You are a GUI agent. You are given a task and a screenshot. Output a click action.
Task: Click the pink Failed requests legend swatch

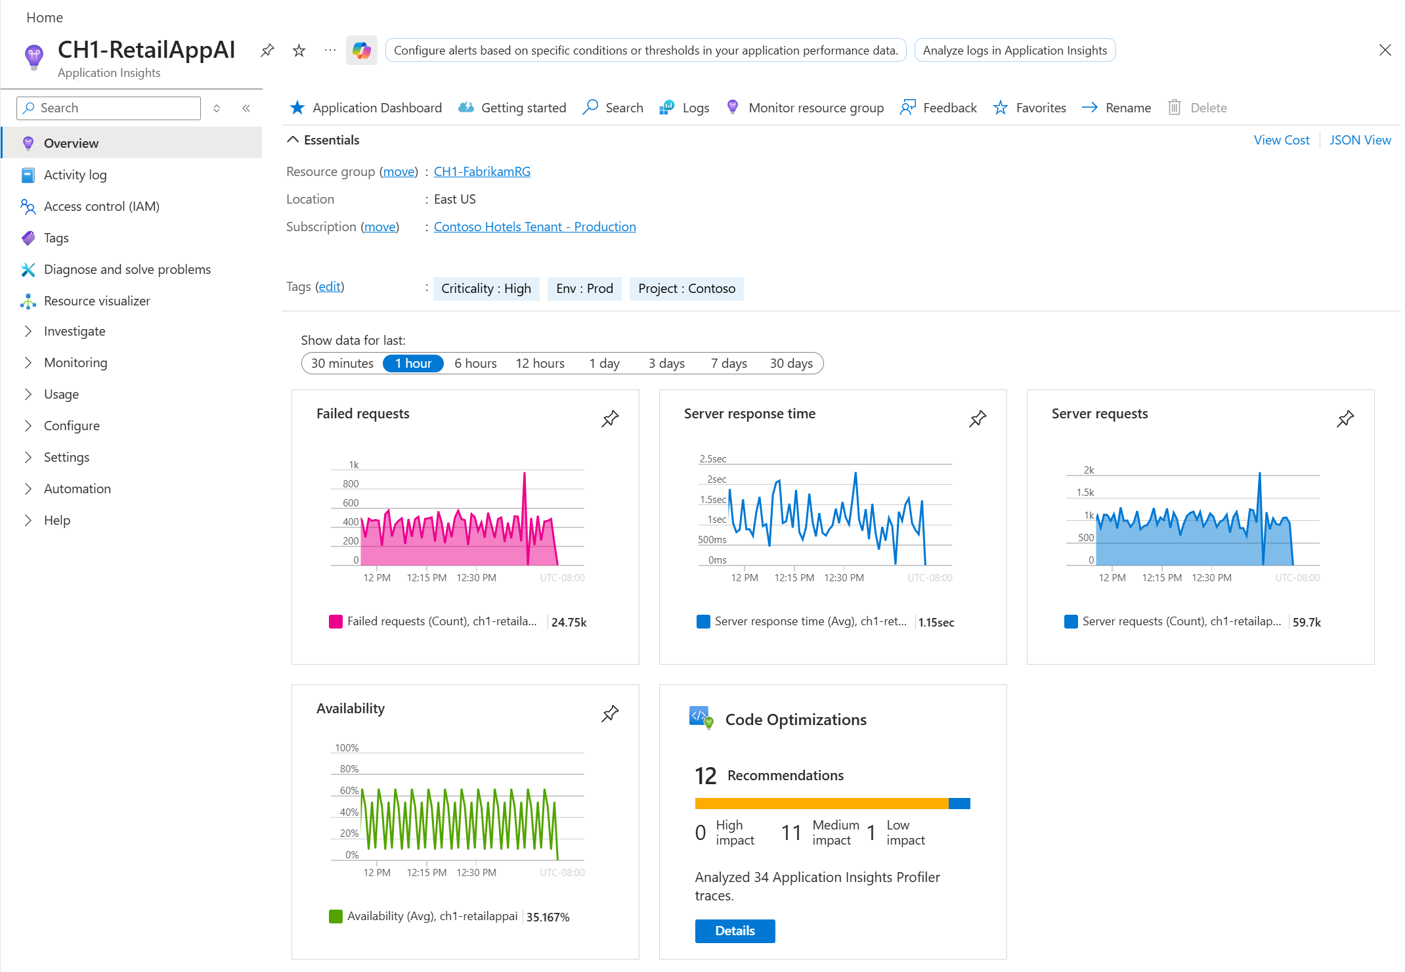[335, 621]
